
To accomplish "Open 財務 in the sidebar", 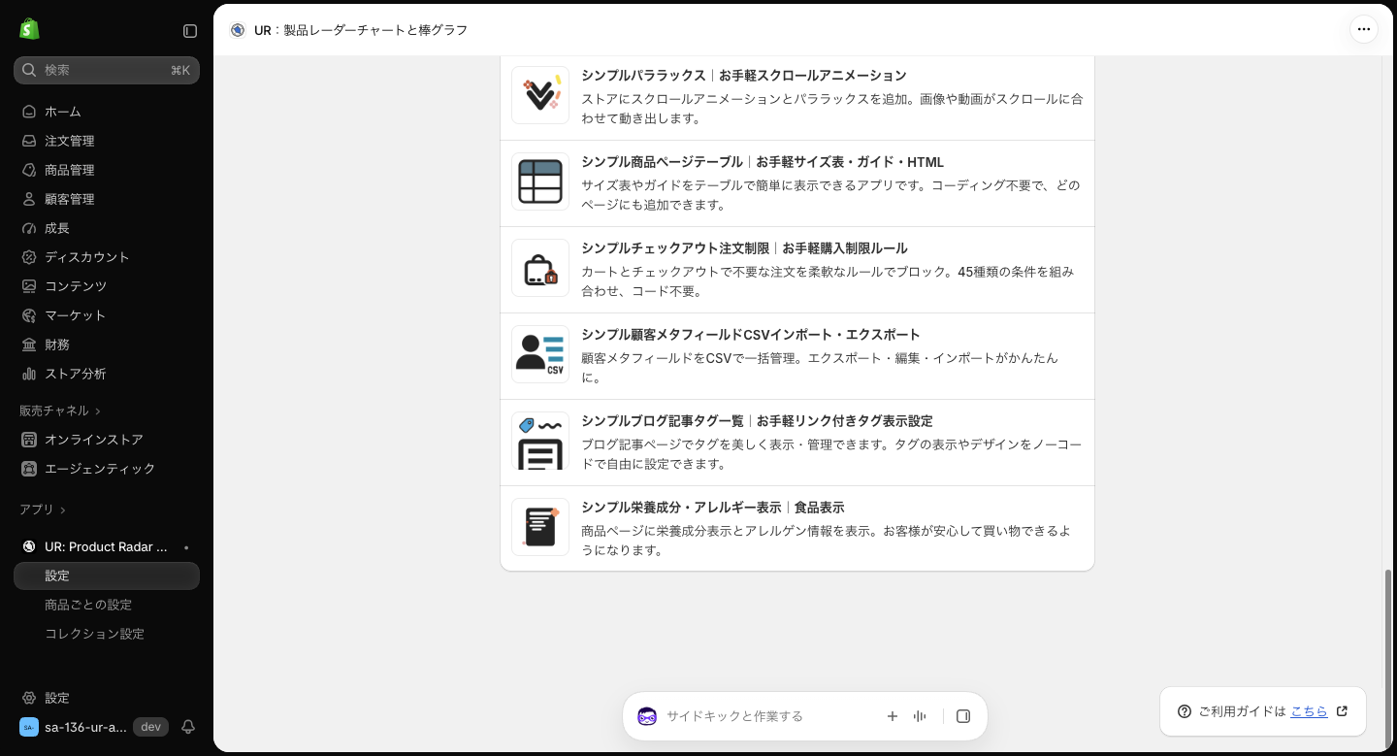I will 107,345.
